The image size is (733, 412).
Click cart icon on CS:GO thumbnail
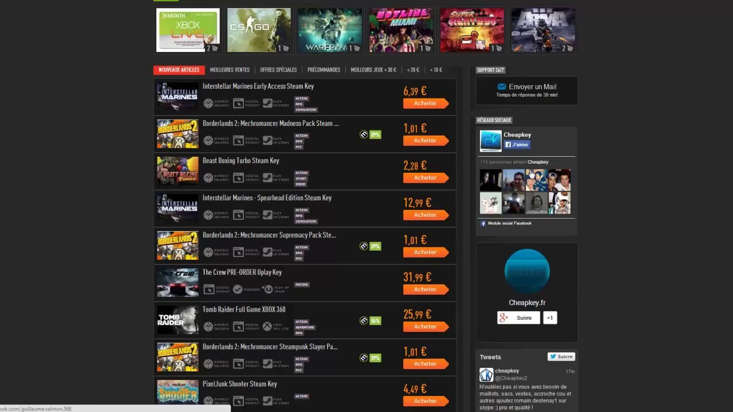click(x=286, y=49)
